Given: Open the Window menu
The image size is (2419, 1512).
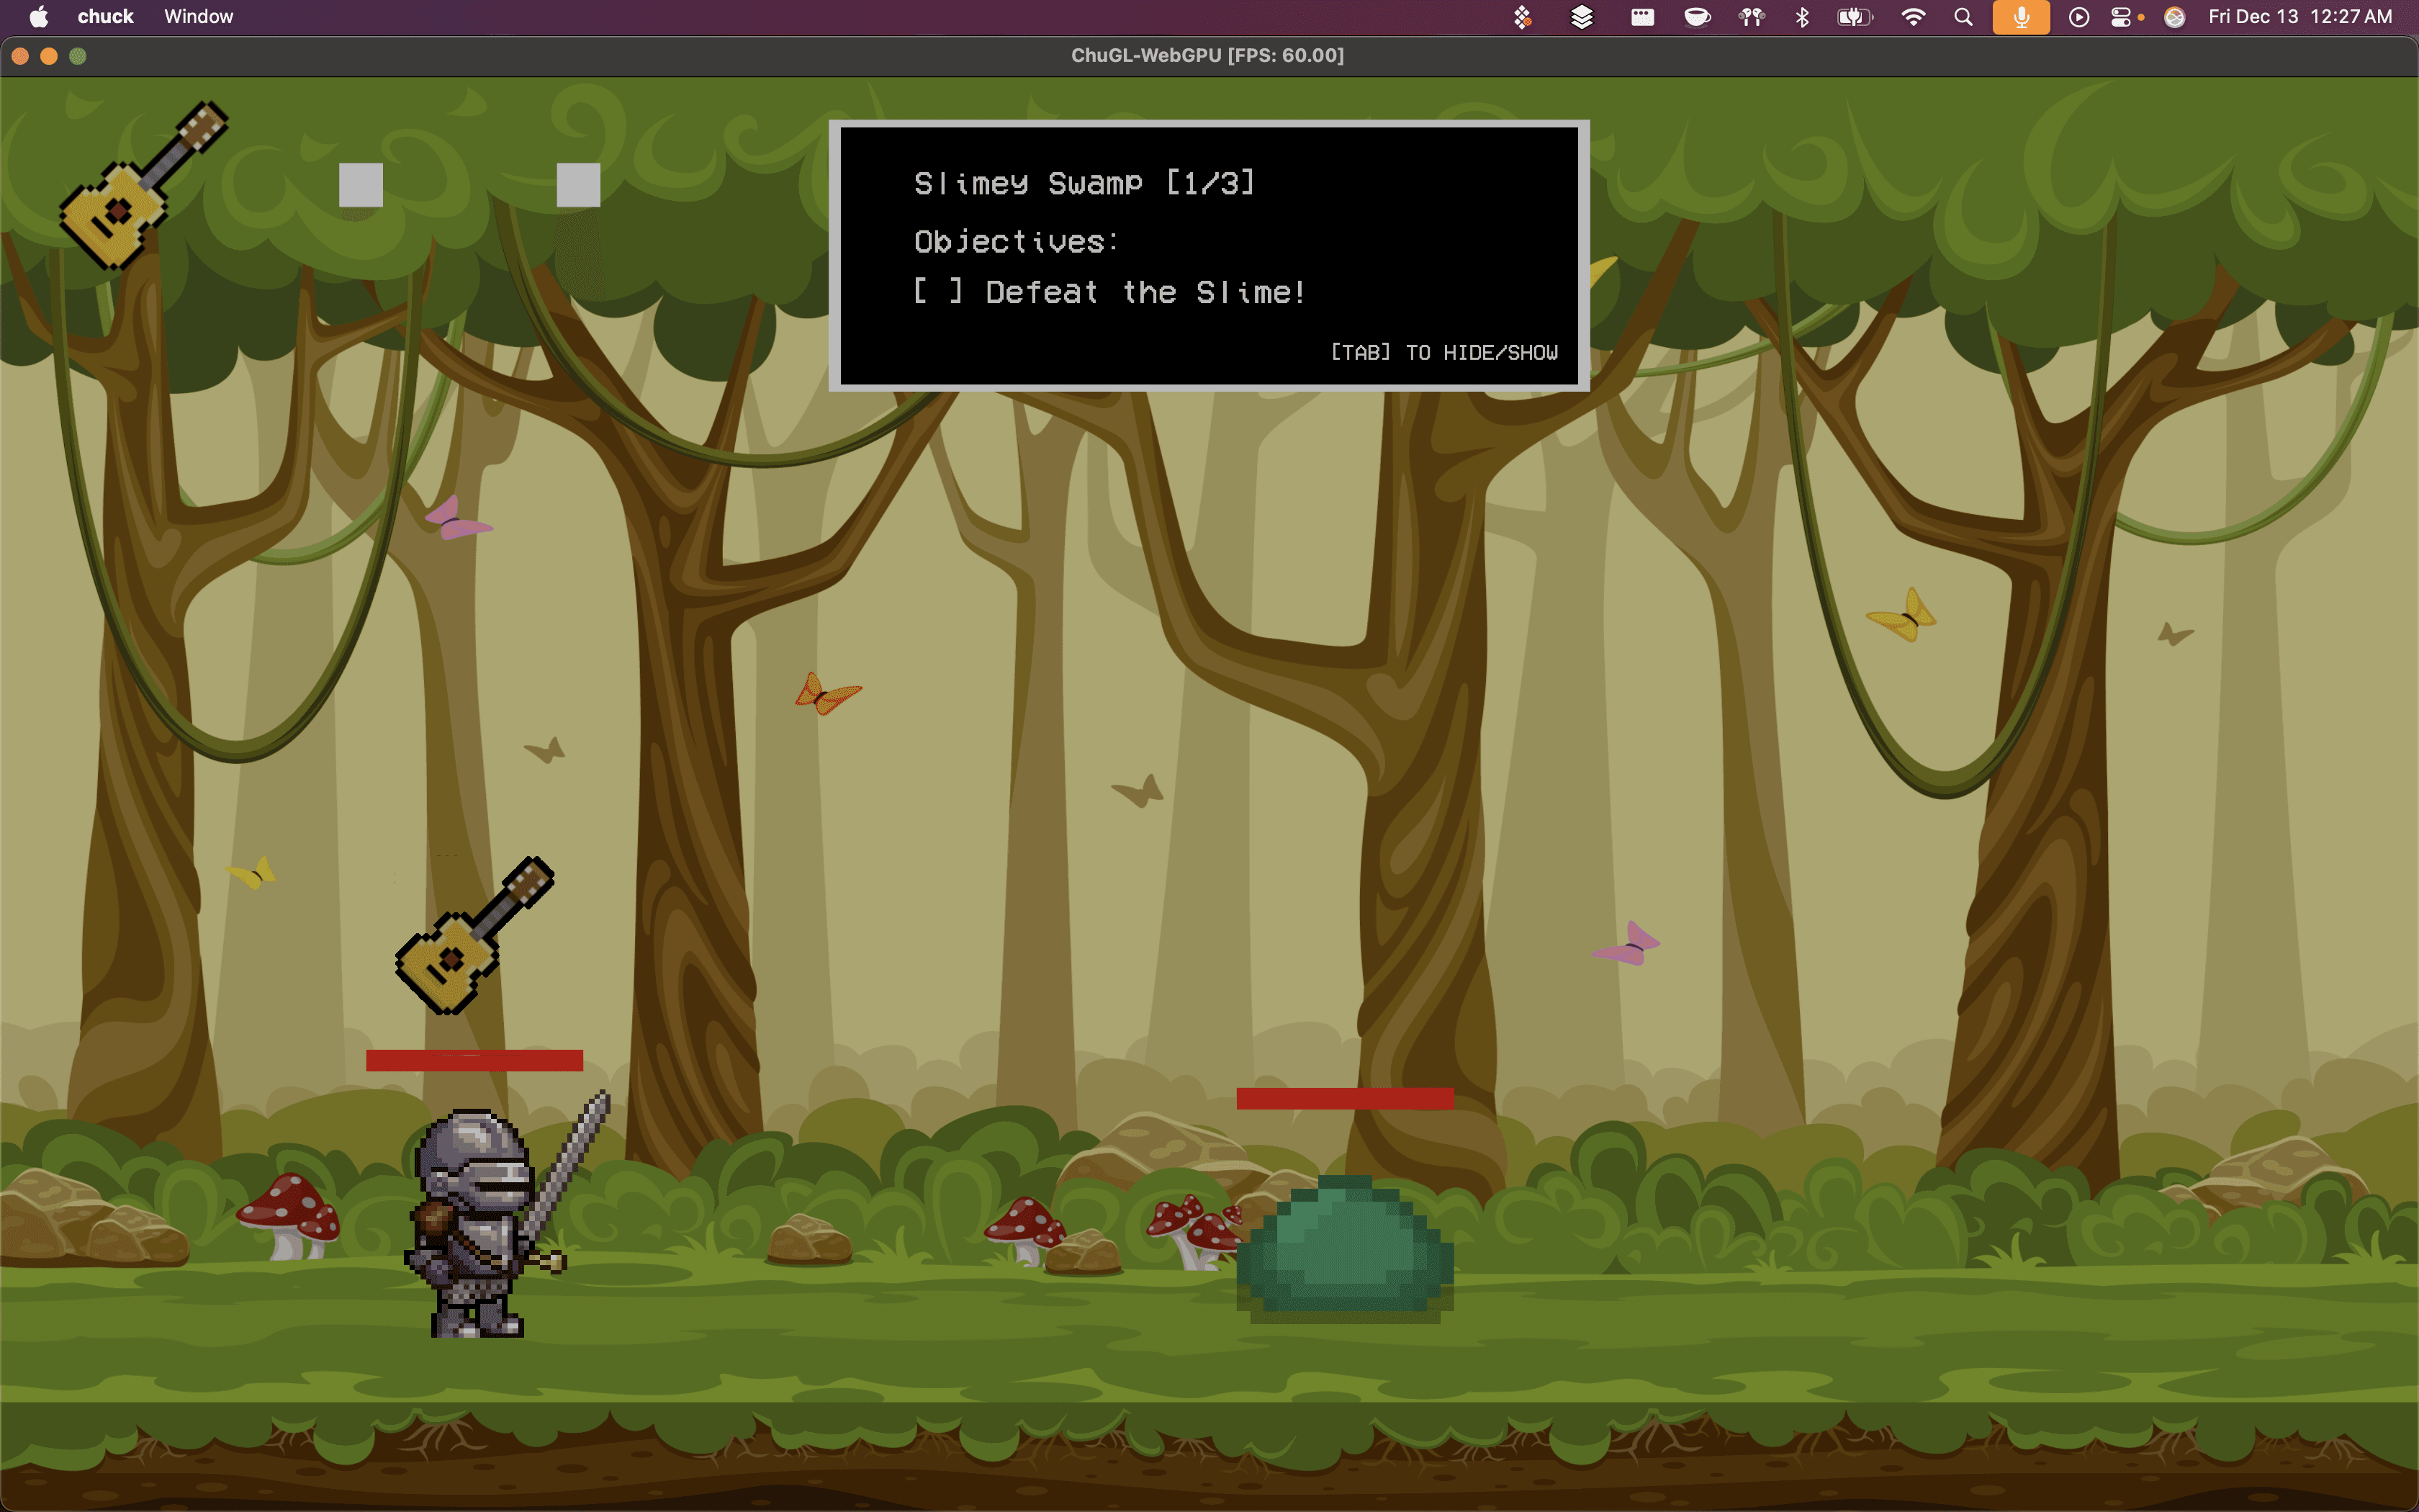Looking at the screenshot, I should 198,17.
